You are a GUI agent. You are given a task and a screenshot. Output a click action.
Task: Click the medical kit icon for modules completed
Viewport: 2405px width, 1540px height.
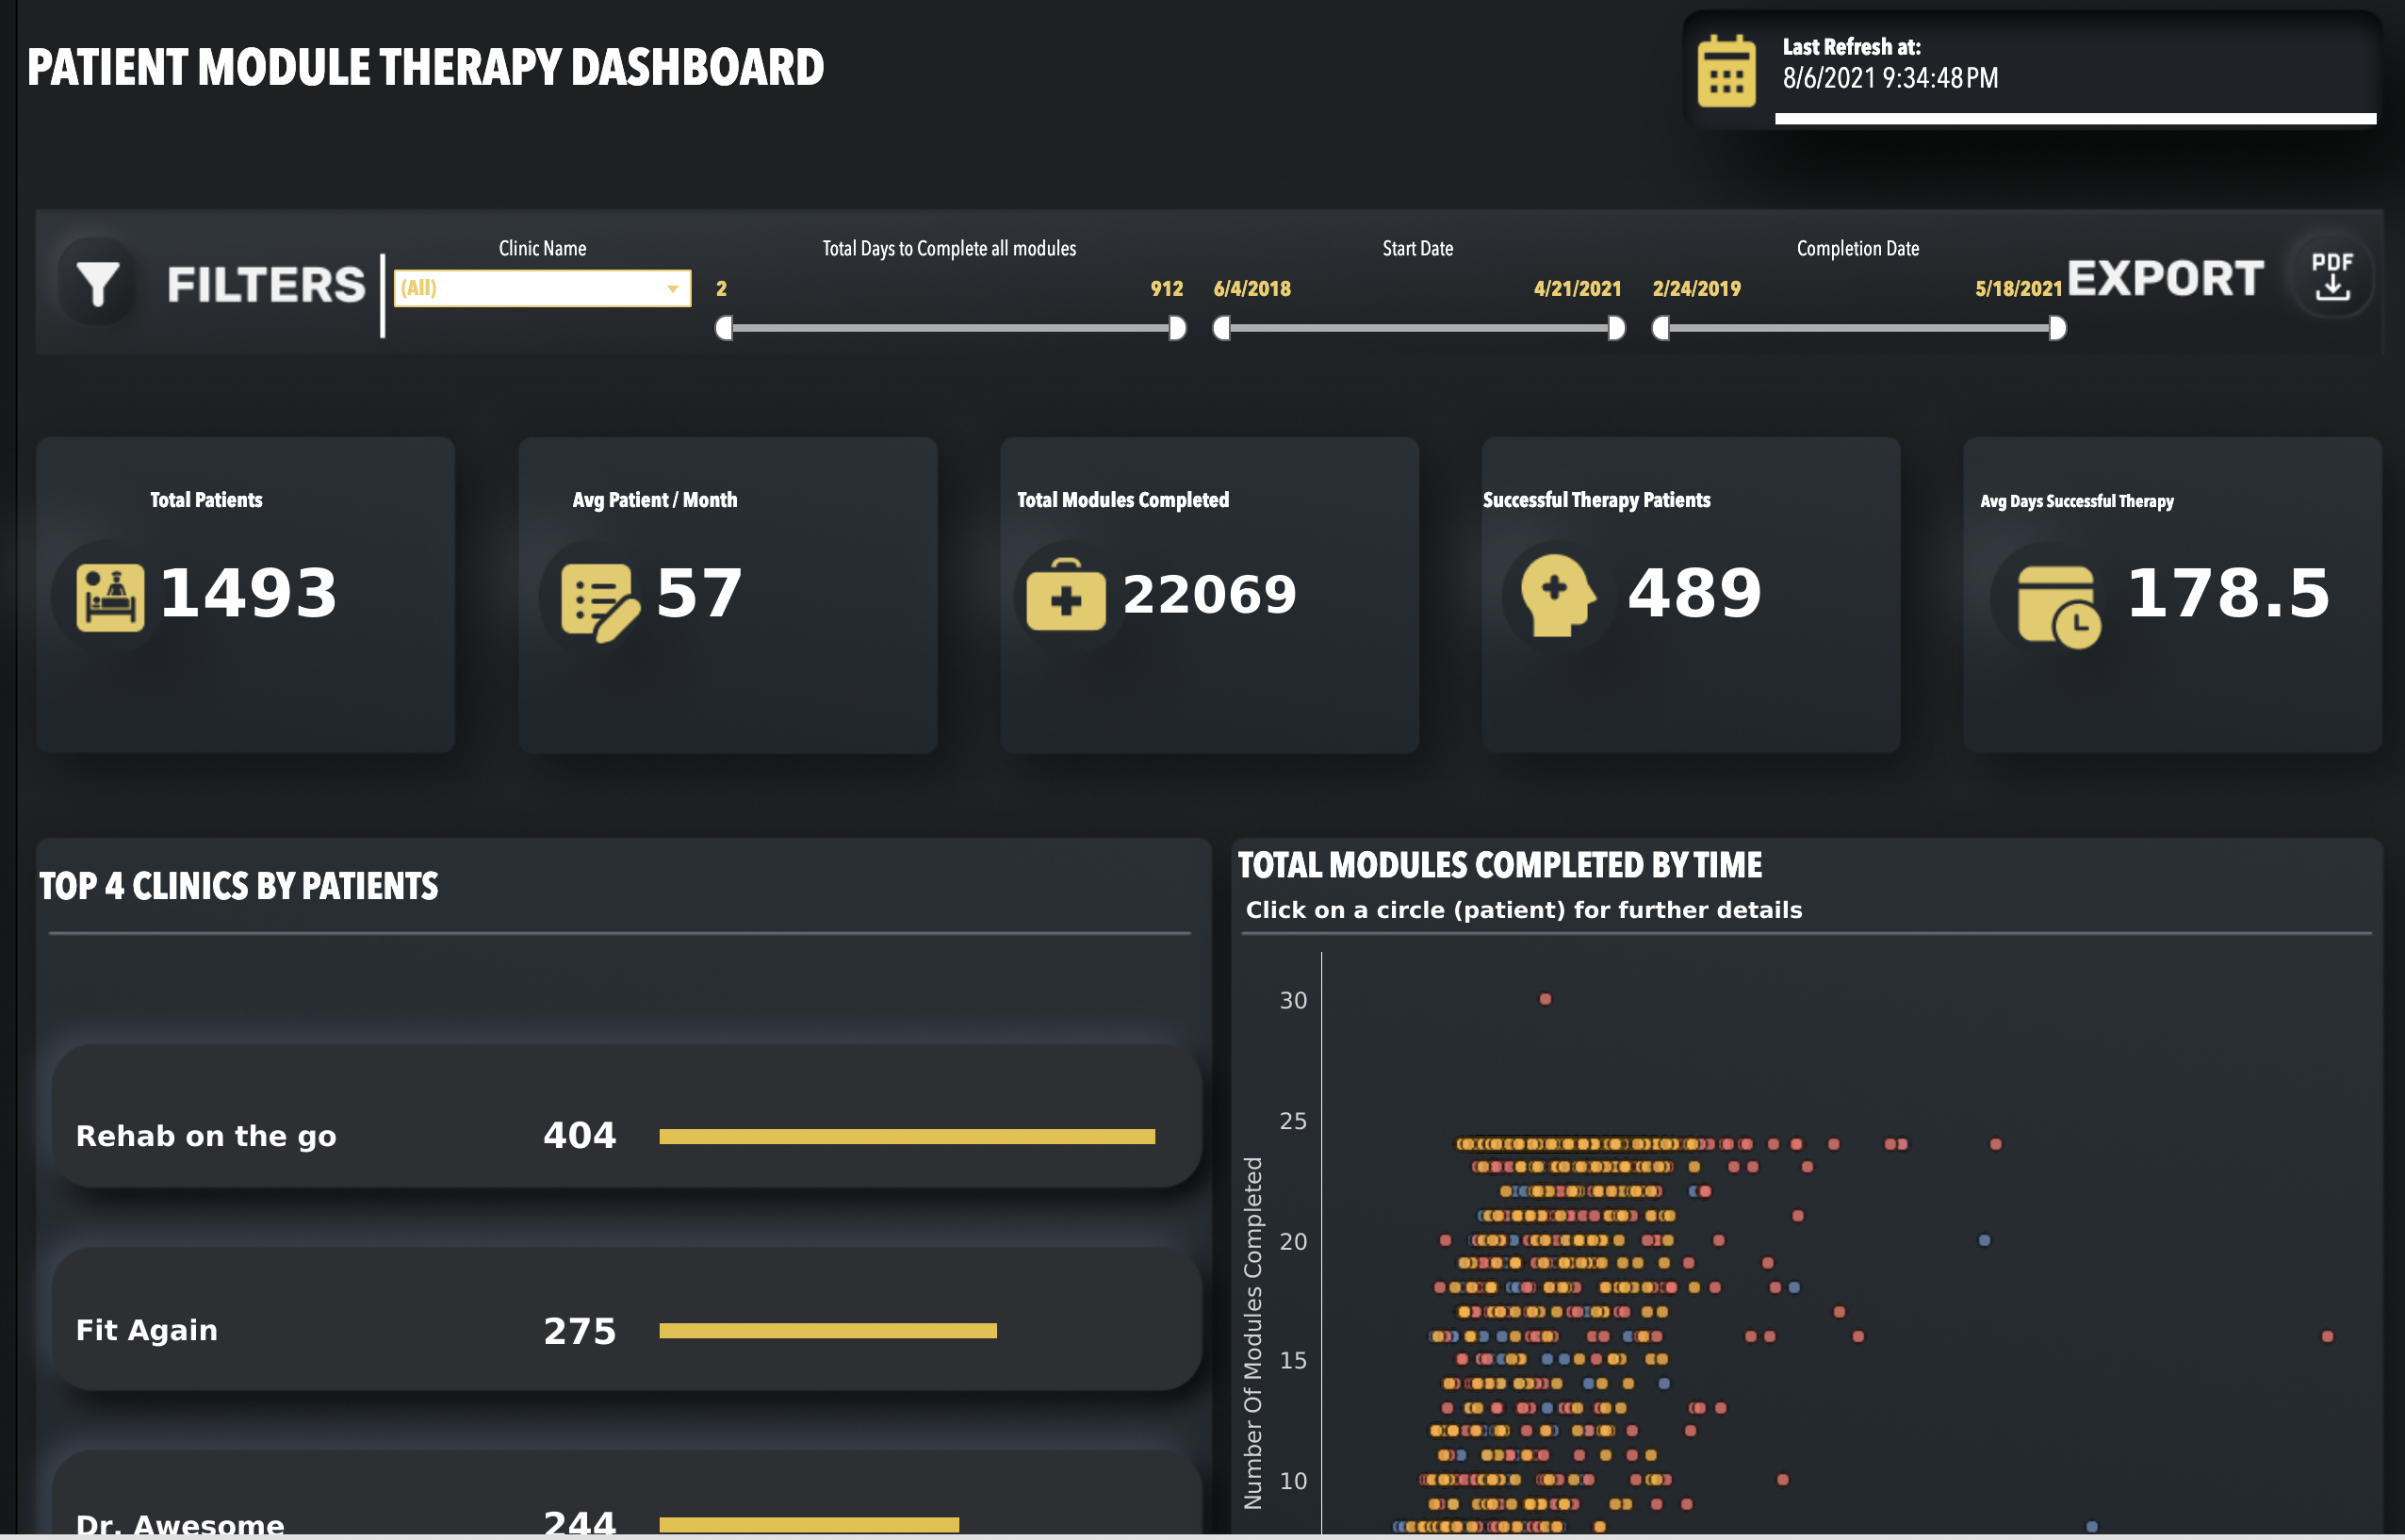[x=1065, y=596]
